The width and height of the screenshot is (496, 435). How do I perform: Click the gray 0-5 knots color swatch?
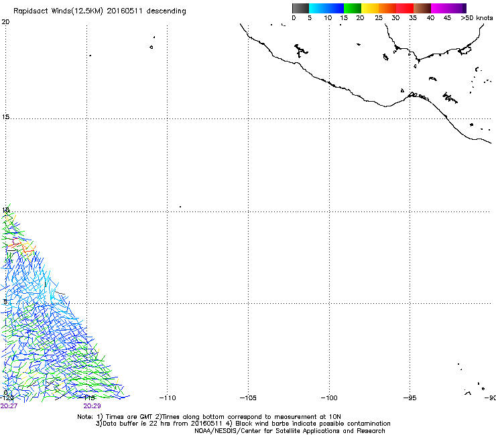300,8
